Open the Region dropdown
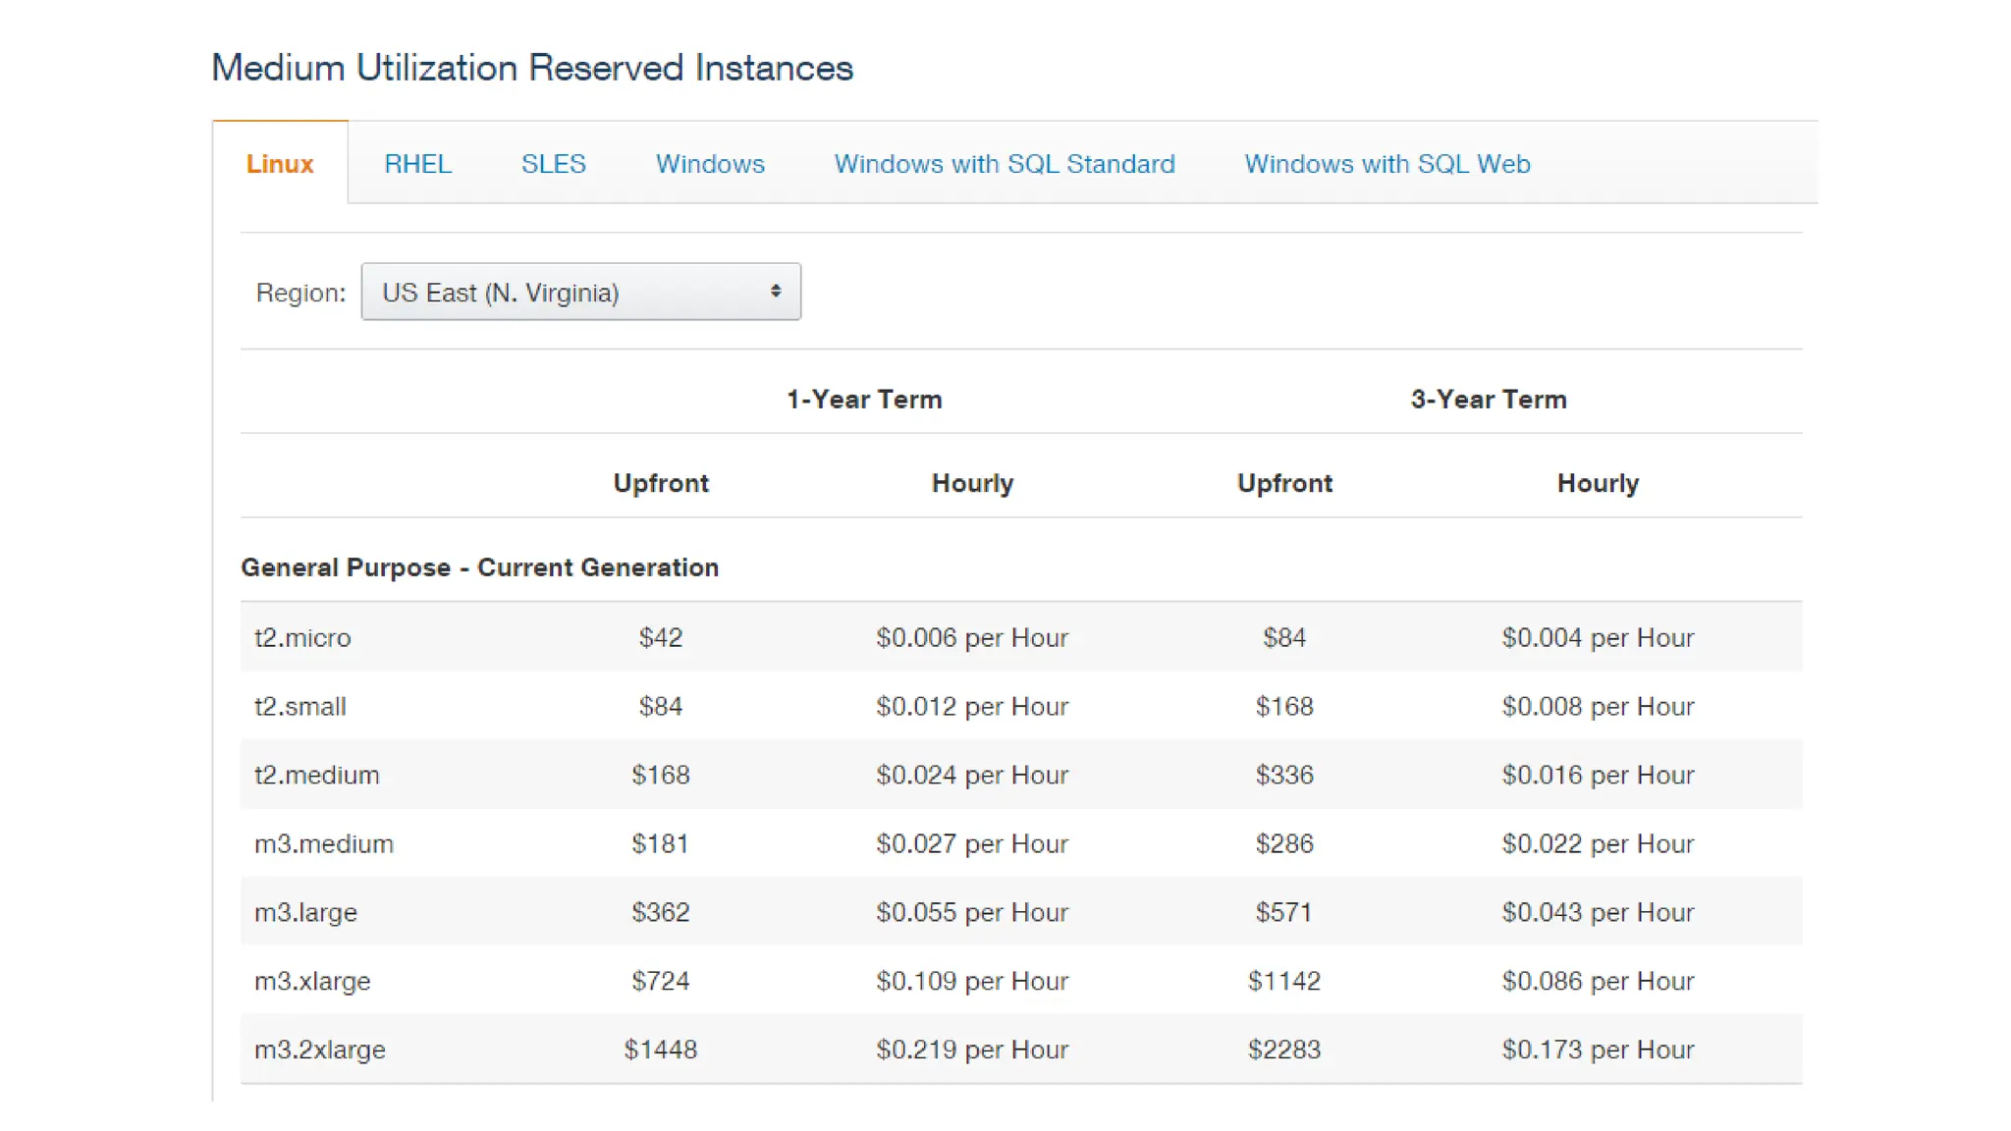The width and height of the screenshot is (2011, 1131). pyautogui.click(x=579, y=293)
